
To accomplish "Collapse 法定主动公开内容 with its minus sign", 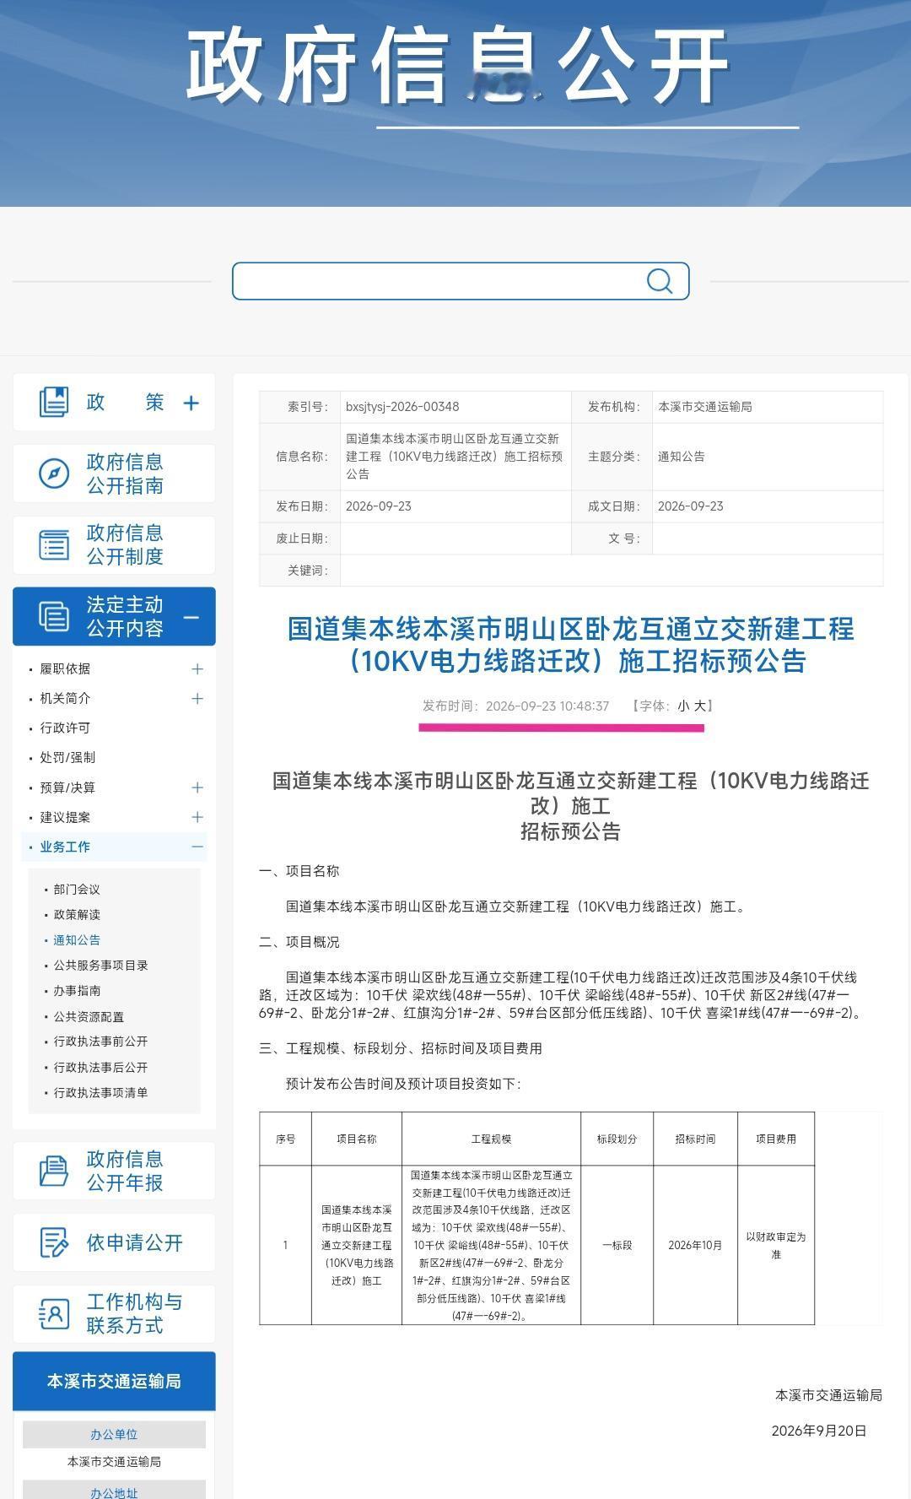I will coord(191,617).
